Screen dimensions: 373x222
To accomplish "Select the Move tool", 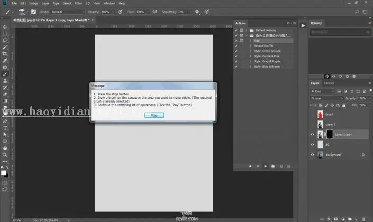I will pos(5,27).
